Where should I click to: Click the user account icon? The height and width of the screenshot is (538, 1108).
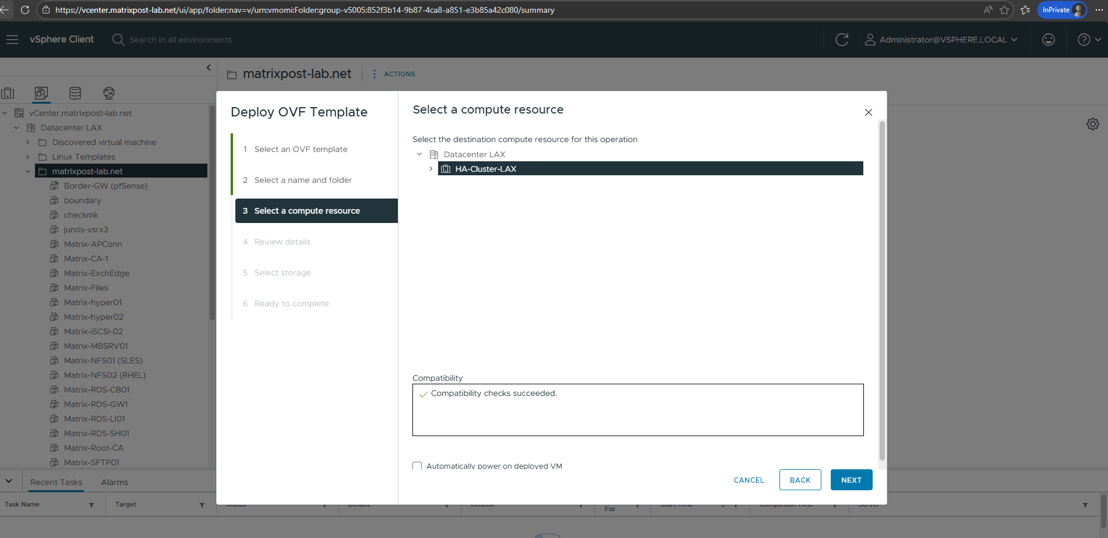click(870, 40)
